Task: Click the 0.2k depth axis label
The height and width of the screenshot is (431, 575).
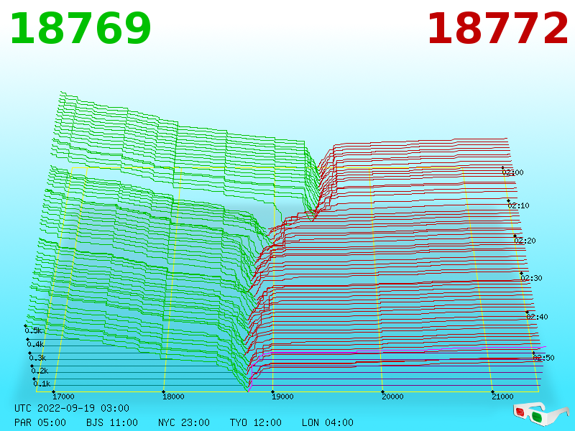Action: (40, 371)
